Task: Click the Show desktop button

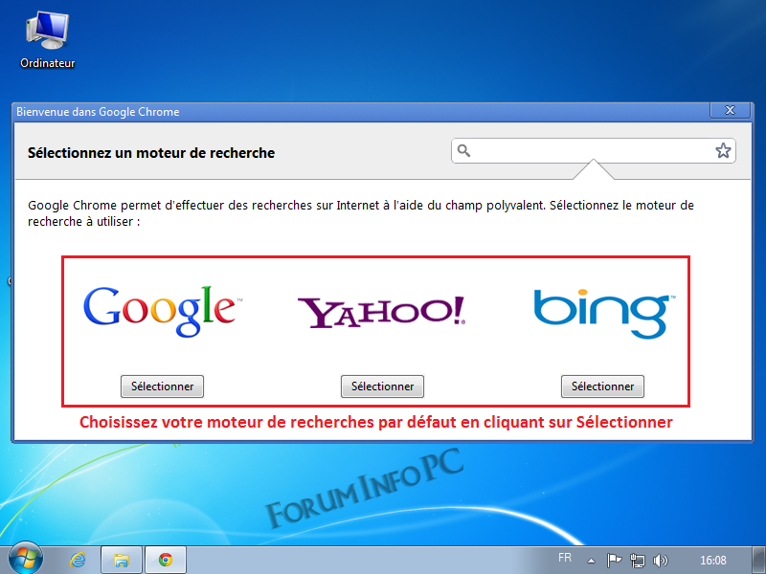Action: [x=759, y=560]
